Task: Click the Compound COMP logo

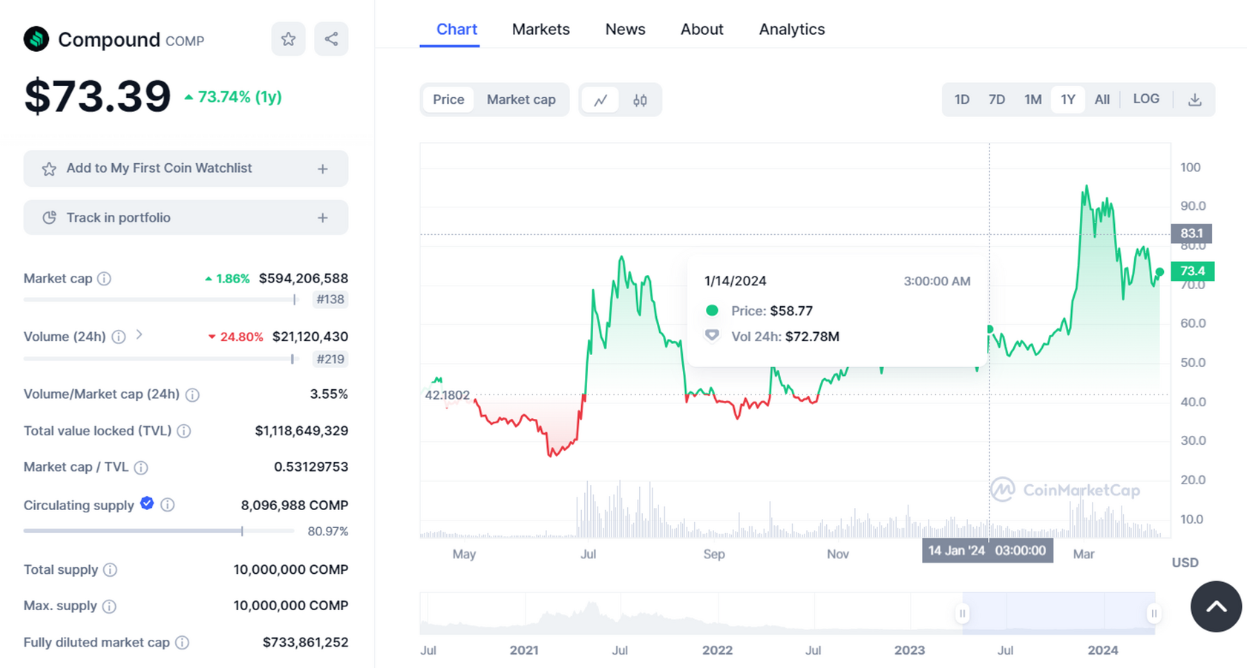Action: pos(36,39)
